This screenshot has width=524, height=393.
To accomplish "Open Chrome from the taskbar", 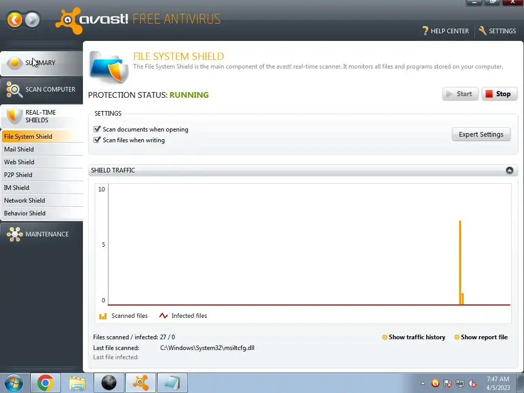I will point(46,383).
